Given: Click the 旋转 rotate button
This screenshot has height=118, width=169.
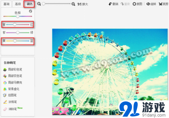Looking at the screenshot, I should [151, 4].
